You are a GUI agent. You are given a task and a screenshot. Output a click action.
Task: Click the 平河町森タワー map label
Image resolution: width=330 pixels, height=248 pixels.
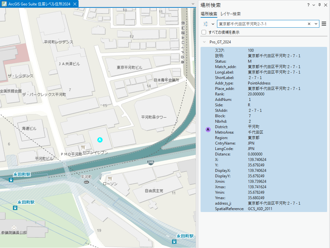154,117
